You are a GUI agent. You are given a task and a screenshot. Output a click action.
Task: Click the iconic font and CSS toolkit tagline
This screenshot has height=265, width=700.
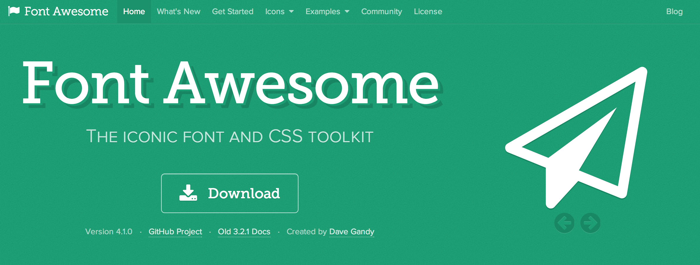click(230, 137)
